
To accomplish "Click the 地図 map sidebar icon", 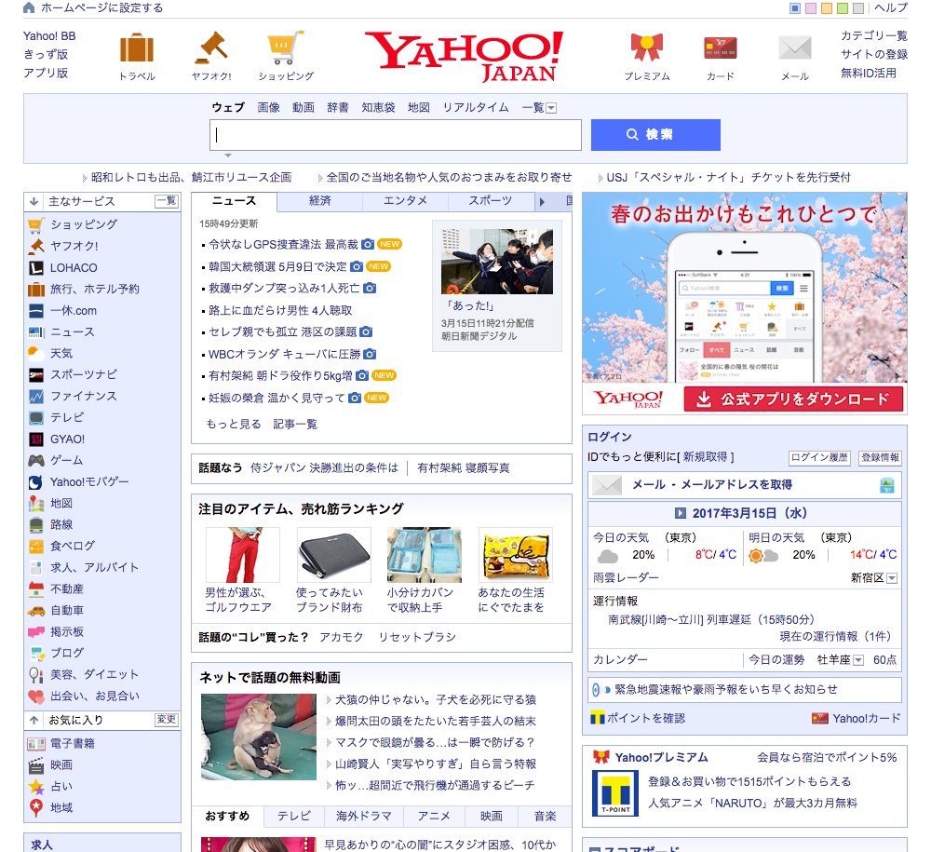I will point(36,504).
